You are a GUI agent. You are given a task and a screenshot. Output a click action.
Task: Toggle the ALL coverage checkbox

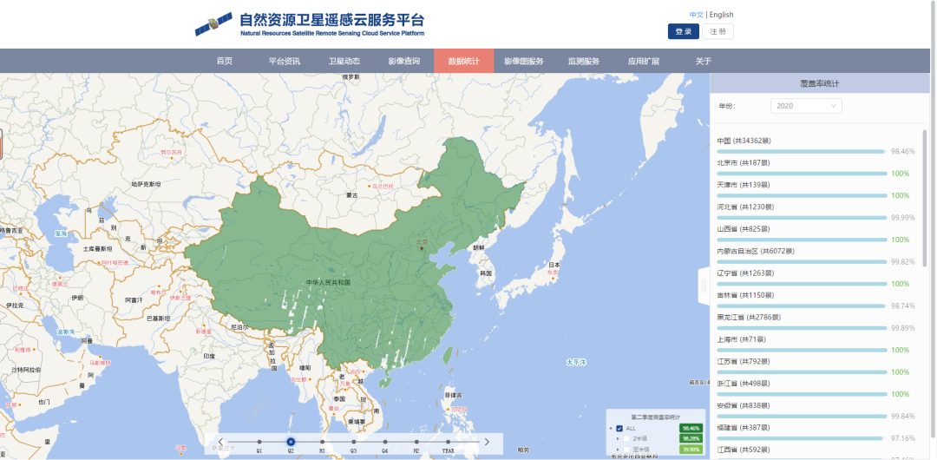click(619, 428)
